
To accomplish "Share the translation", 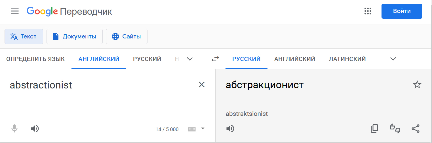I will click(416, 129).
